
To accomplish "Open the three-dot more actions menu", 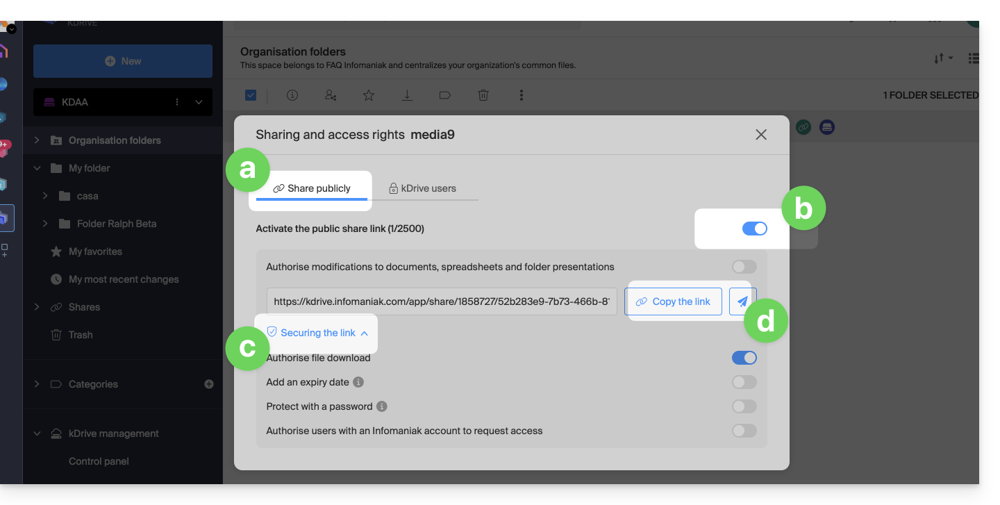I will coord(522,95).
